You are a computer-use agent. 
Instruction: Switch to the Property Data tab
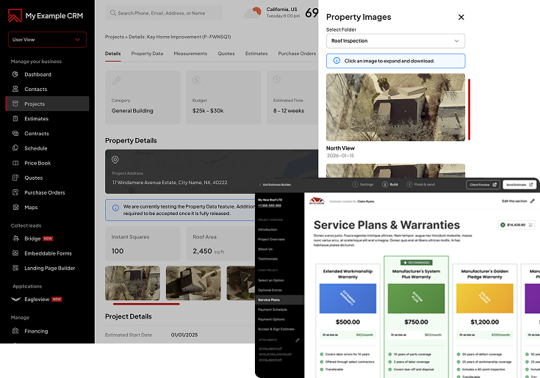pyautogui.click(x=147, y=54)
